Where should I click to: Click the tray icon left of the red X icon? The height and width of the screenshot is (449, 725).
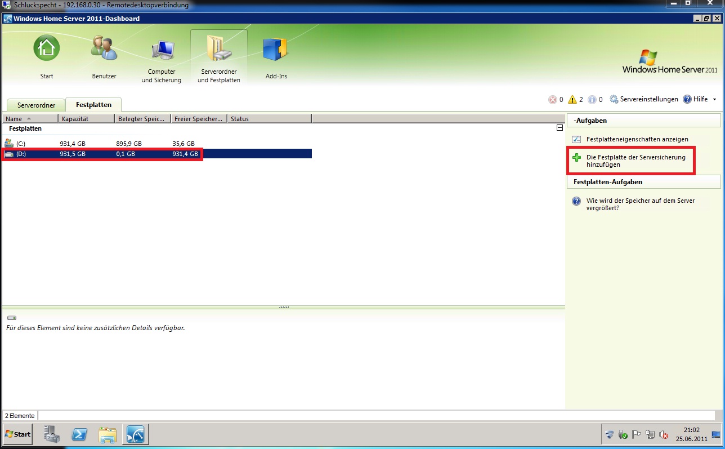(x=650, y=435)
